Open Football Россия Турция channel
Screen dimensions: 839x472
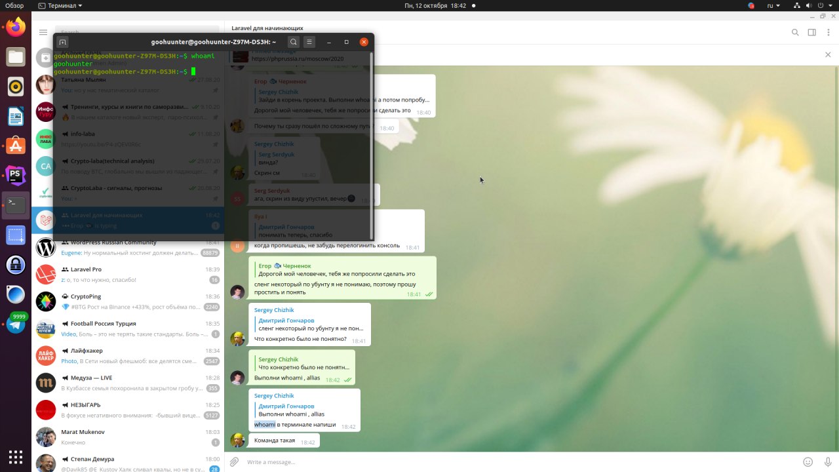128,328
